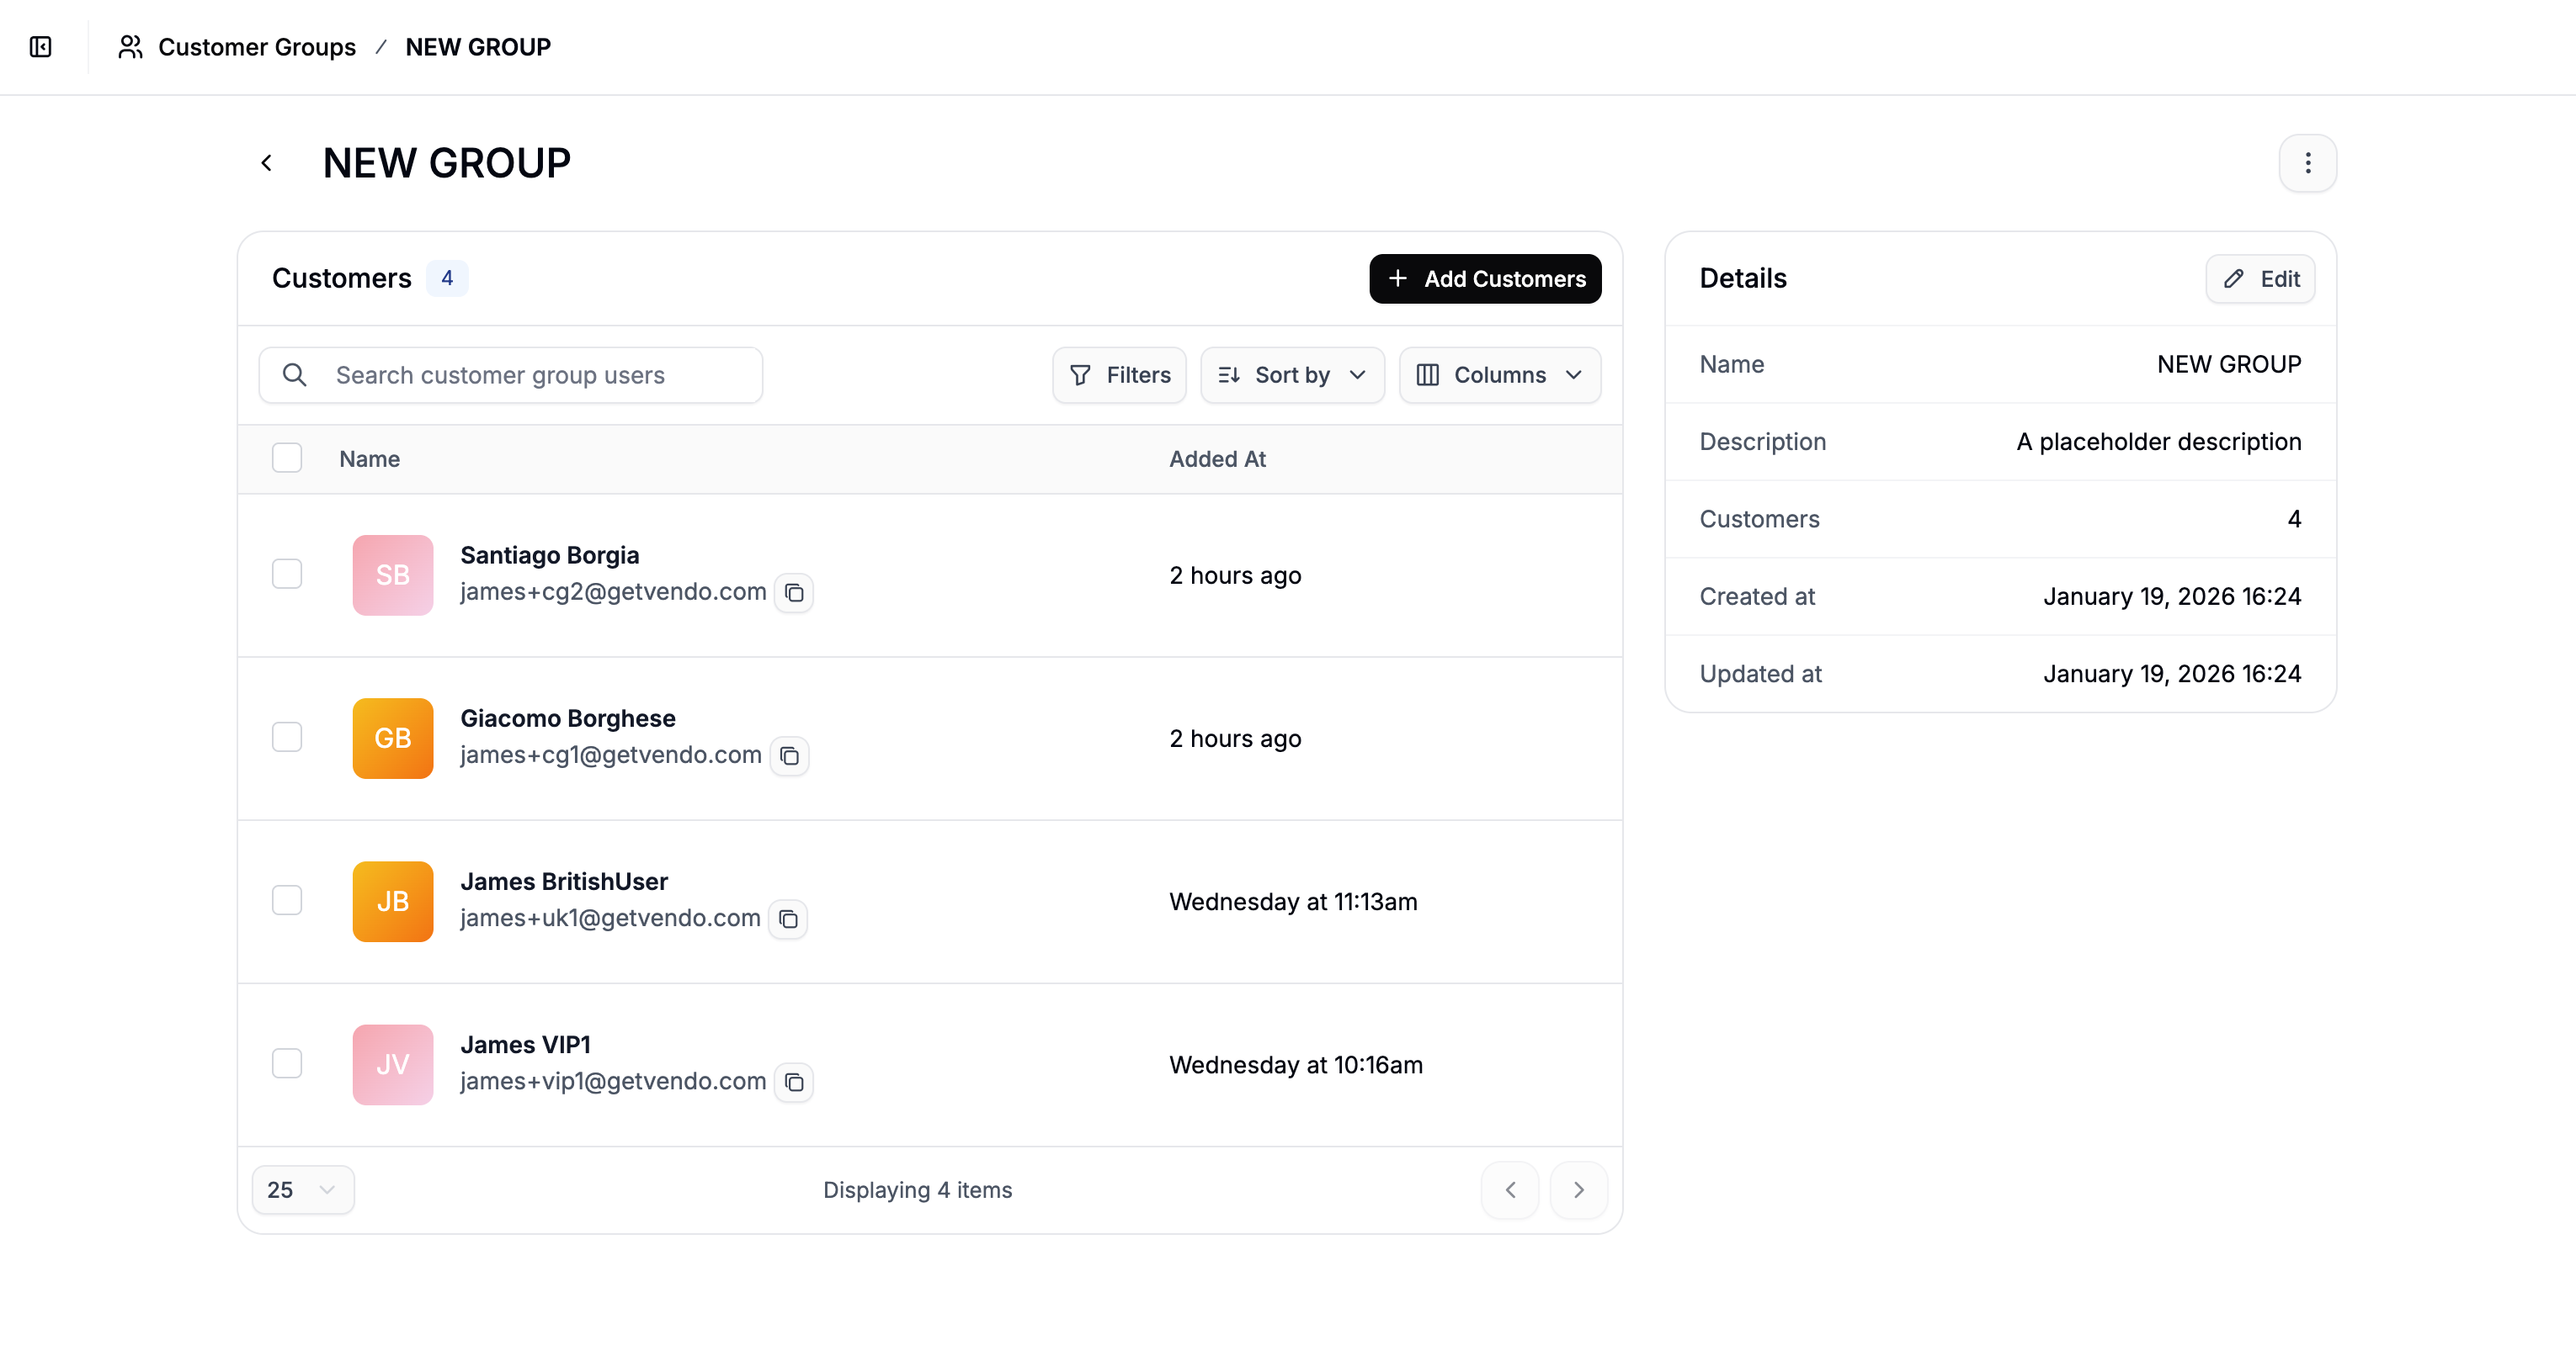Copy James BritishUser's email address
The height and width of the screenshot is (1356, 2576).
[789, 919]
